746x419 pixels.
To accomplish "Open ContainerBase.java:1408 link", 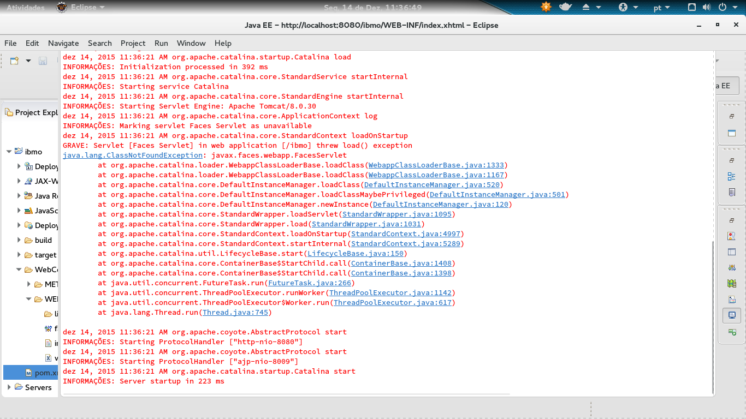I will 401,263.
